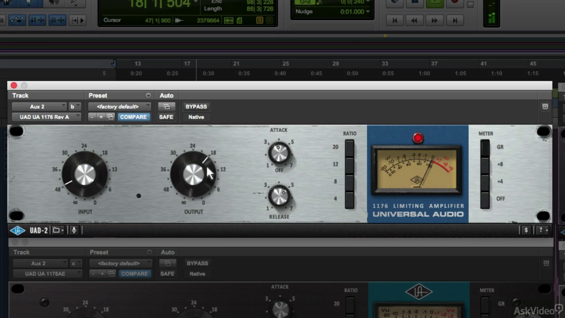The width and height of the screenshot is (565, 318).
Task: Click the Auto icon in the 1176AE window
Action: tap(167, 263)
